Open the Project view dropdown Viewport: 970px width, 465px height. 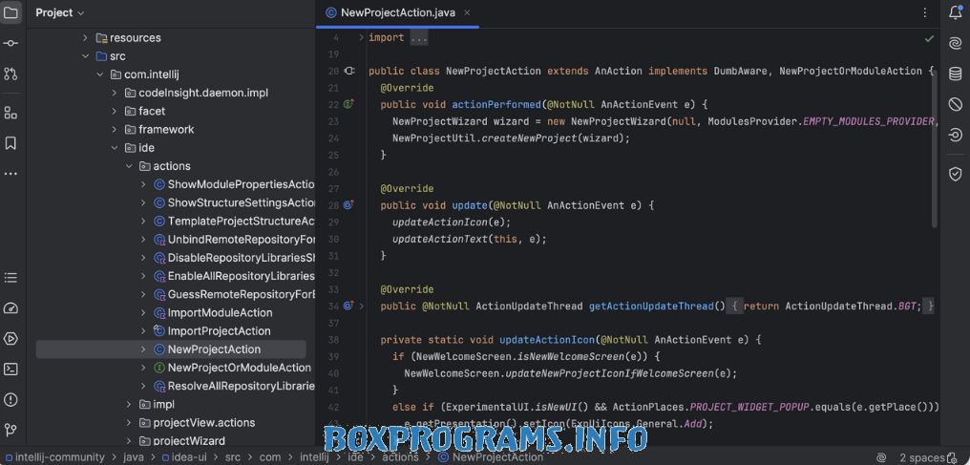59,12
